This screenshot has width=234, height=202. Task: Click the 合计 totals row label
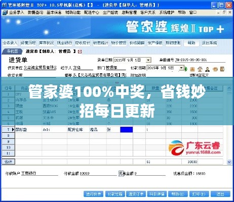pos(9,162)
